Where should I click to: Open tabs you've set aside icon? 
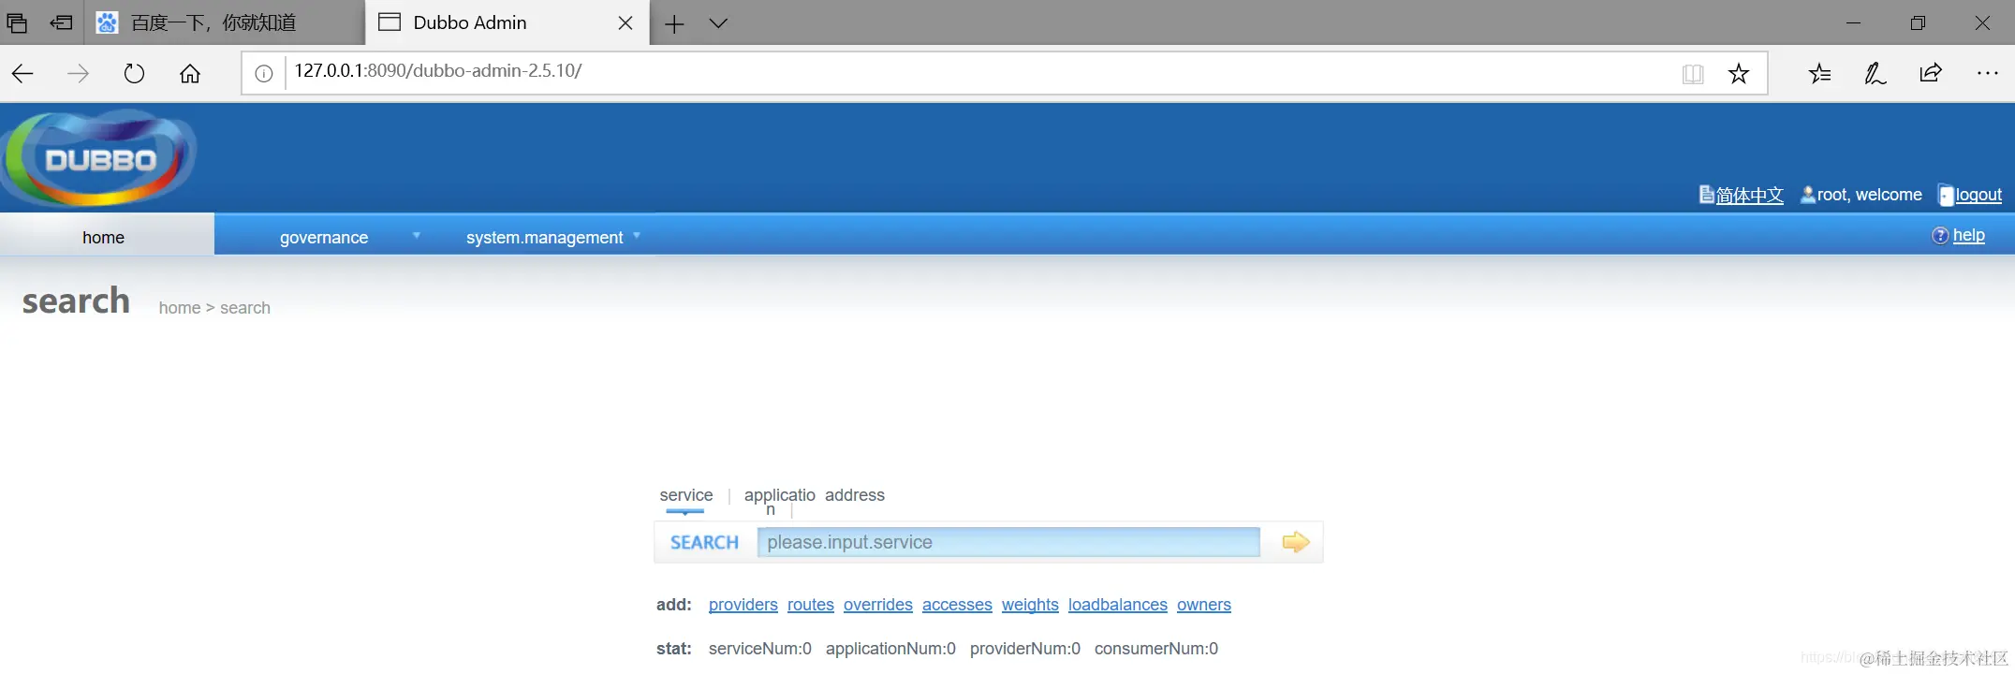pos(17,23)
